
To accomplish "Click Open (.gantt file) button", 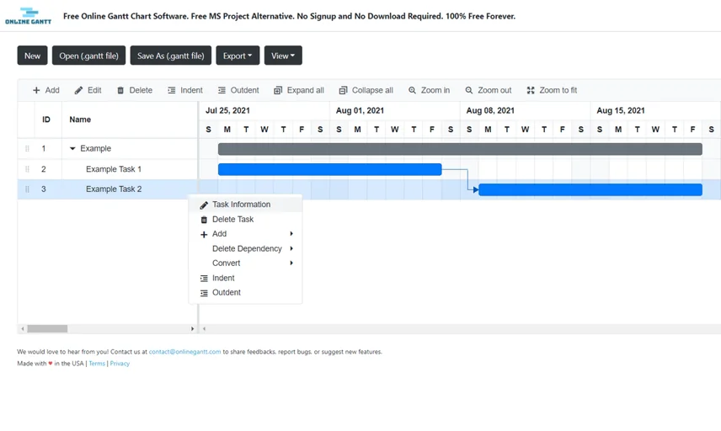I will tap(88, 56).
